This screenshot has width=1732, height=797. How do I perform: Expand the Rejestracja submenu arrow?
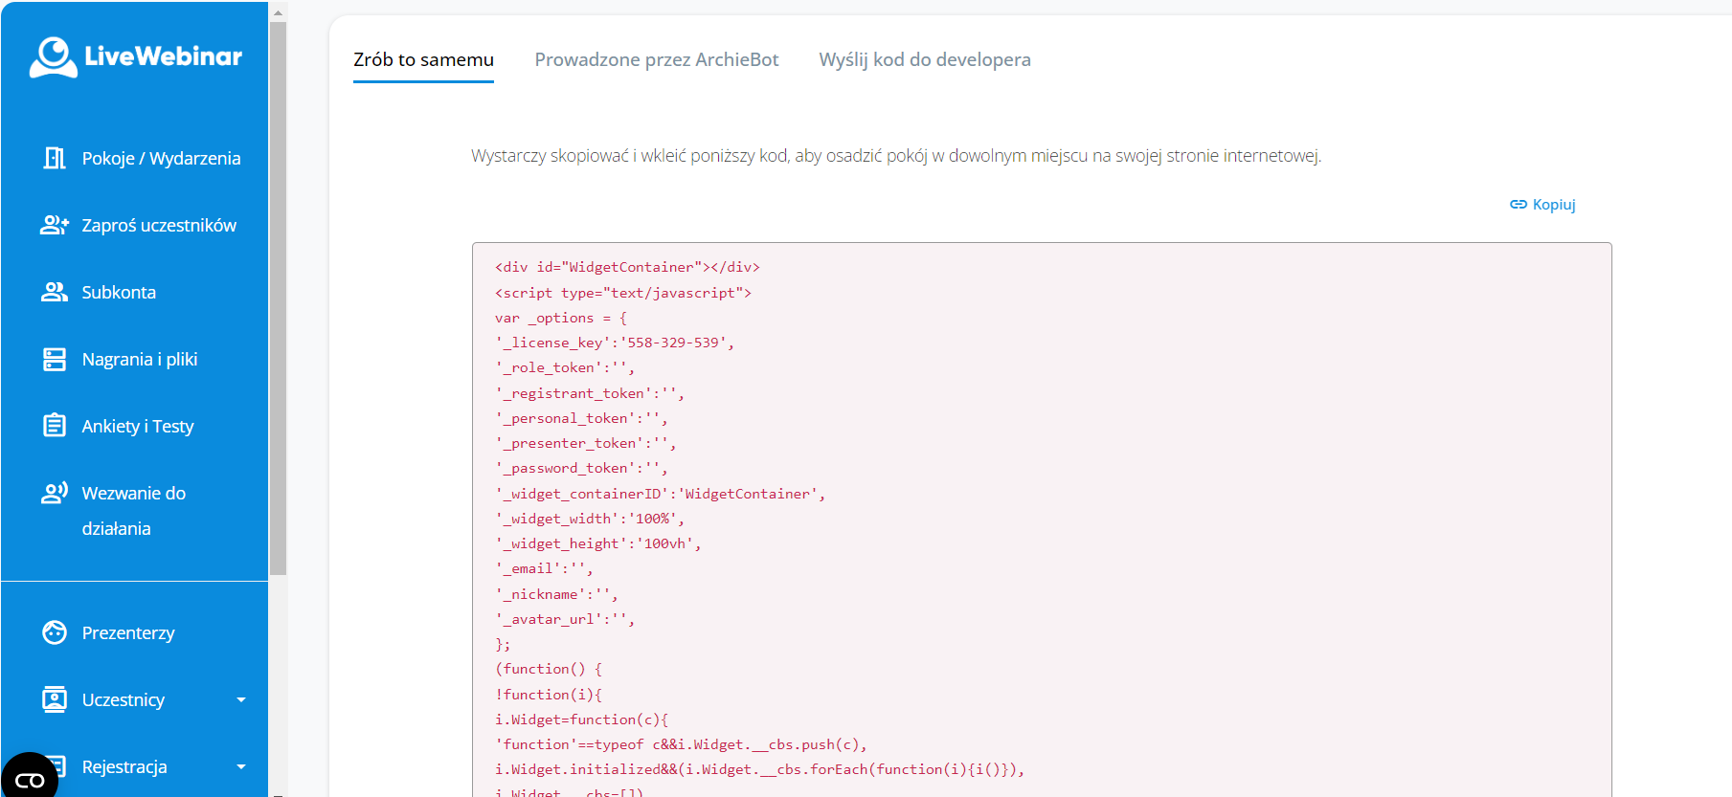coord(241,766)
